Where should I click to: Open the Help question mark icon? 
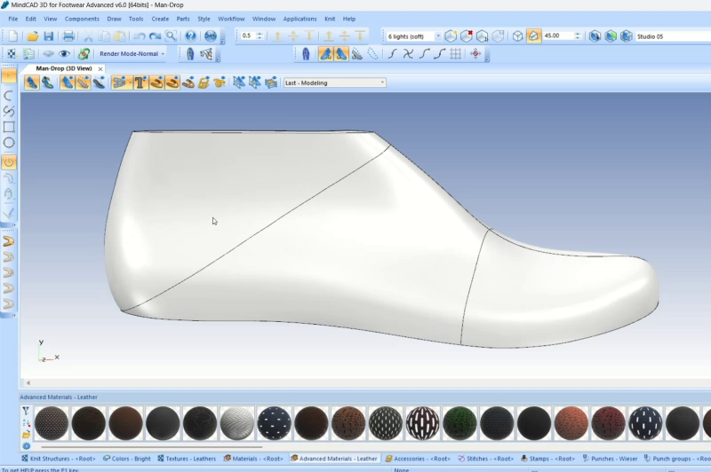[190, 36]
